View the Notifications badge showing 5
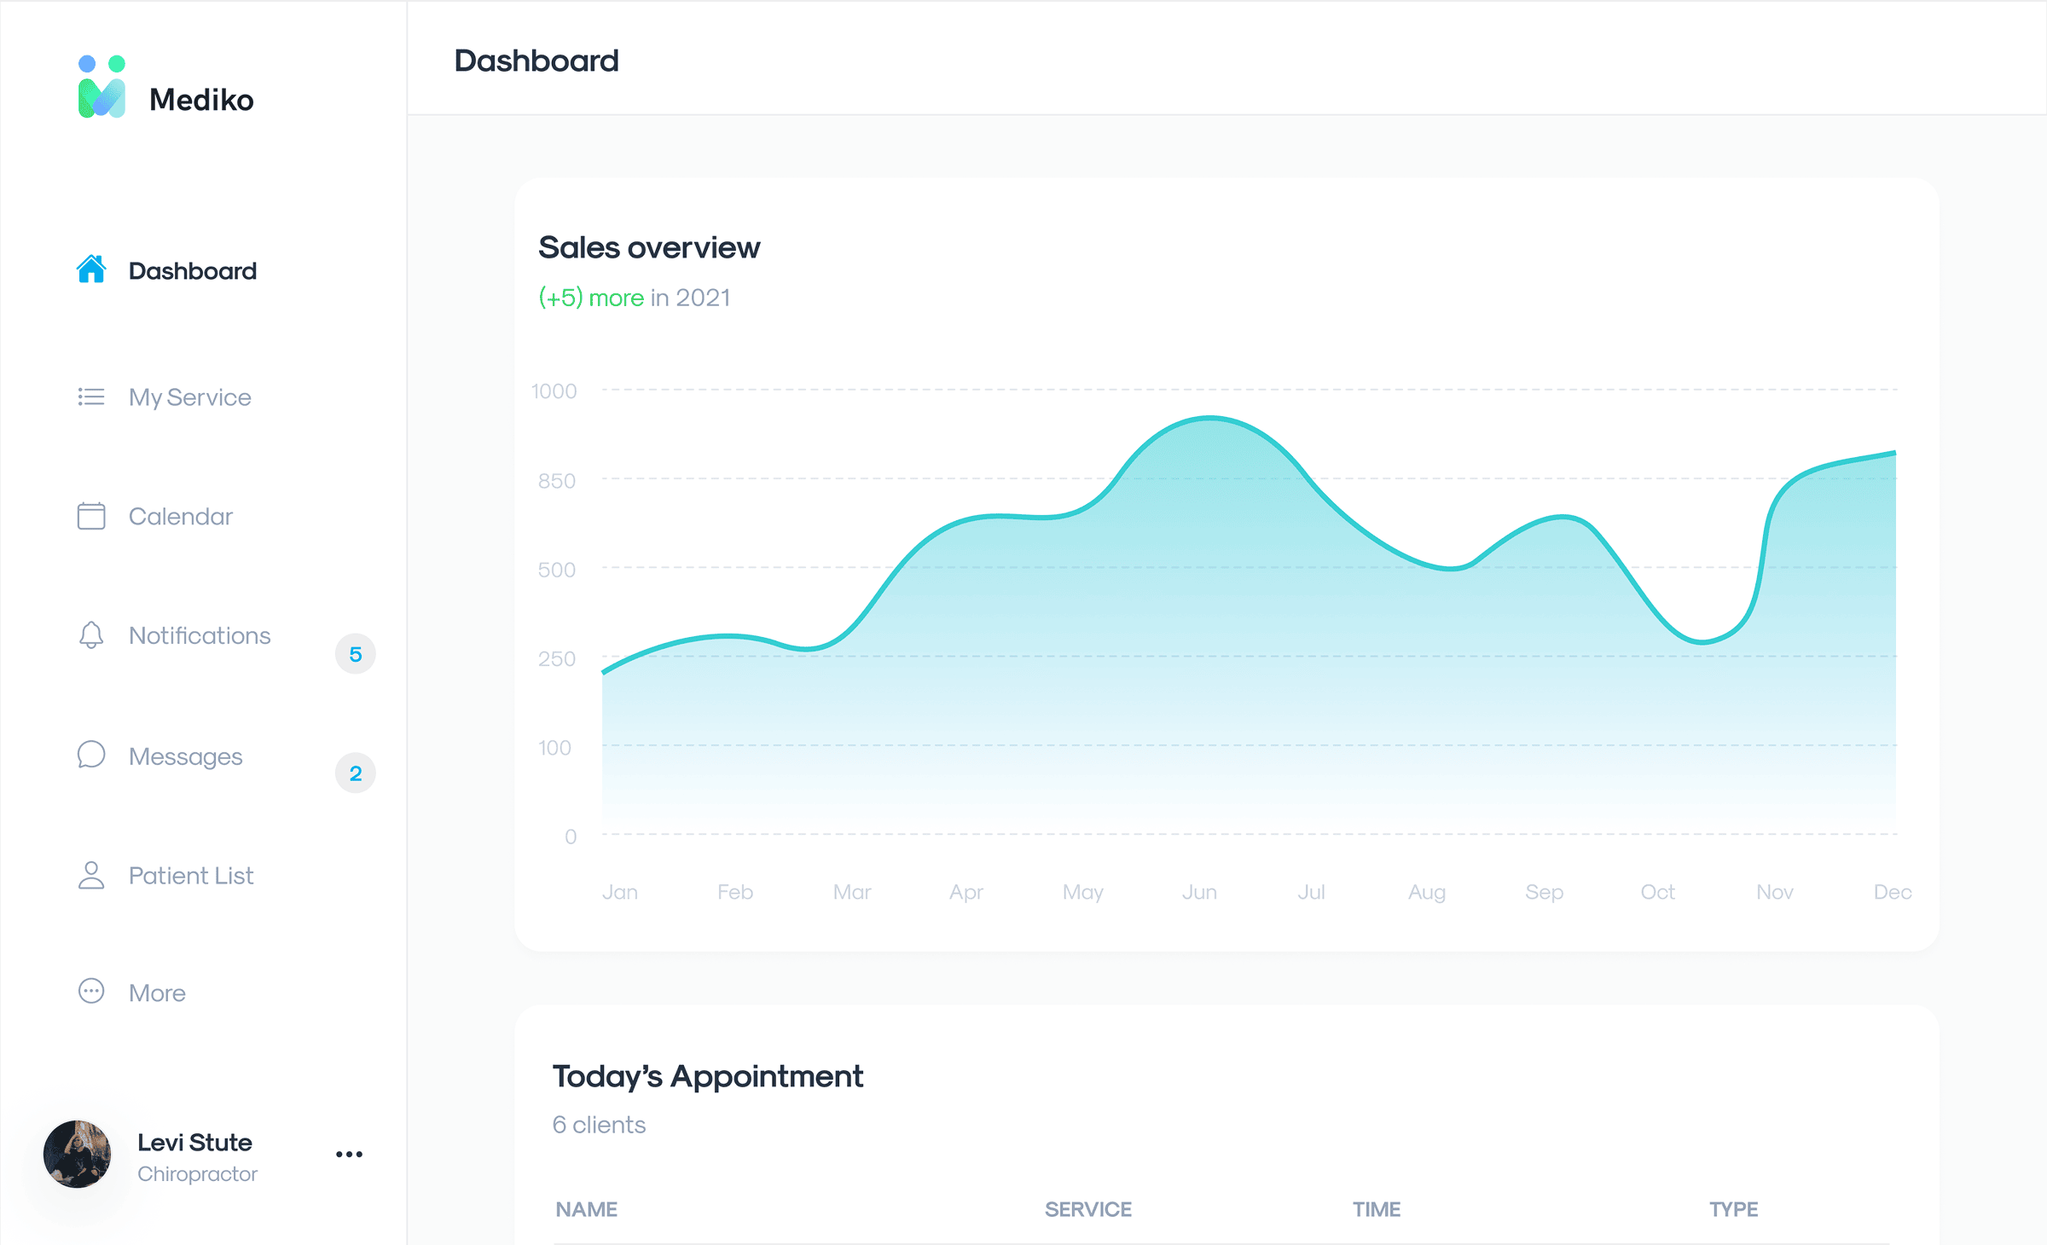This screenshot has width=2047, height=1245. click(355, 653)
